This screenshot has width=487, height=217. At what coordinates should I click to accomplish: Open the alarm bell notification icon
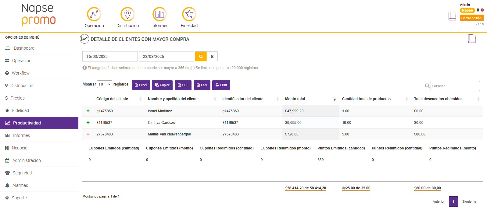[x=478, y=10]
